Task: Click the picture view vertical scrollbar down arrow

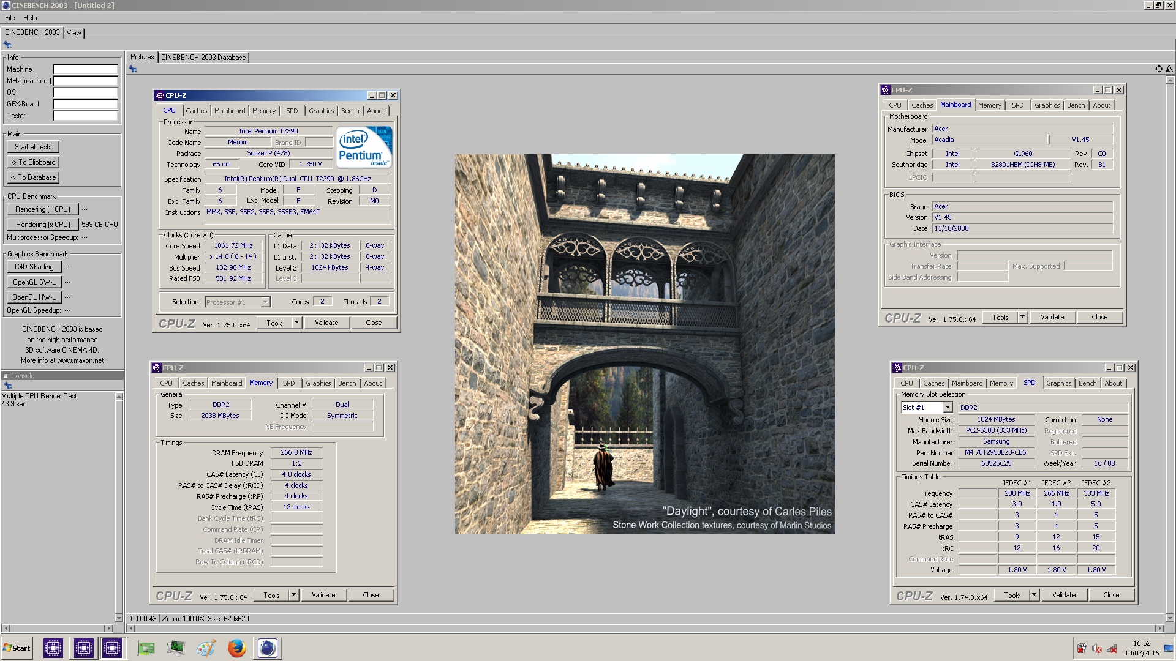Action: (x=1169, y=618)
